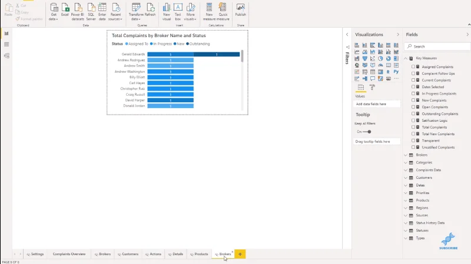Check the New Complaints measure
471x264 pixels.
pyautogui.click(x=413, y=100)
